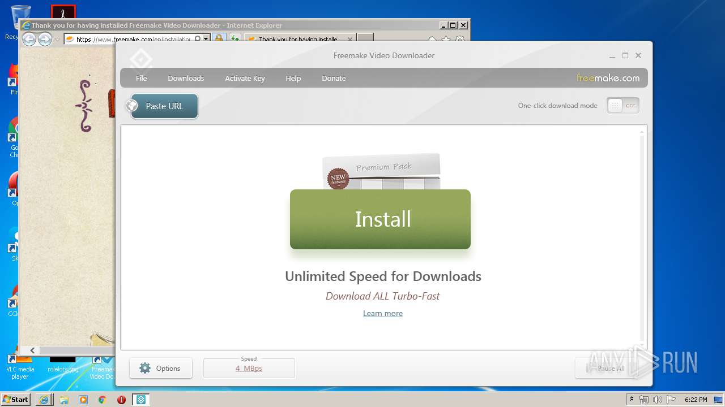Select the Activate Key menu item
This screenshot has height=407, width=725.
[245, 78]
